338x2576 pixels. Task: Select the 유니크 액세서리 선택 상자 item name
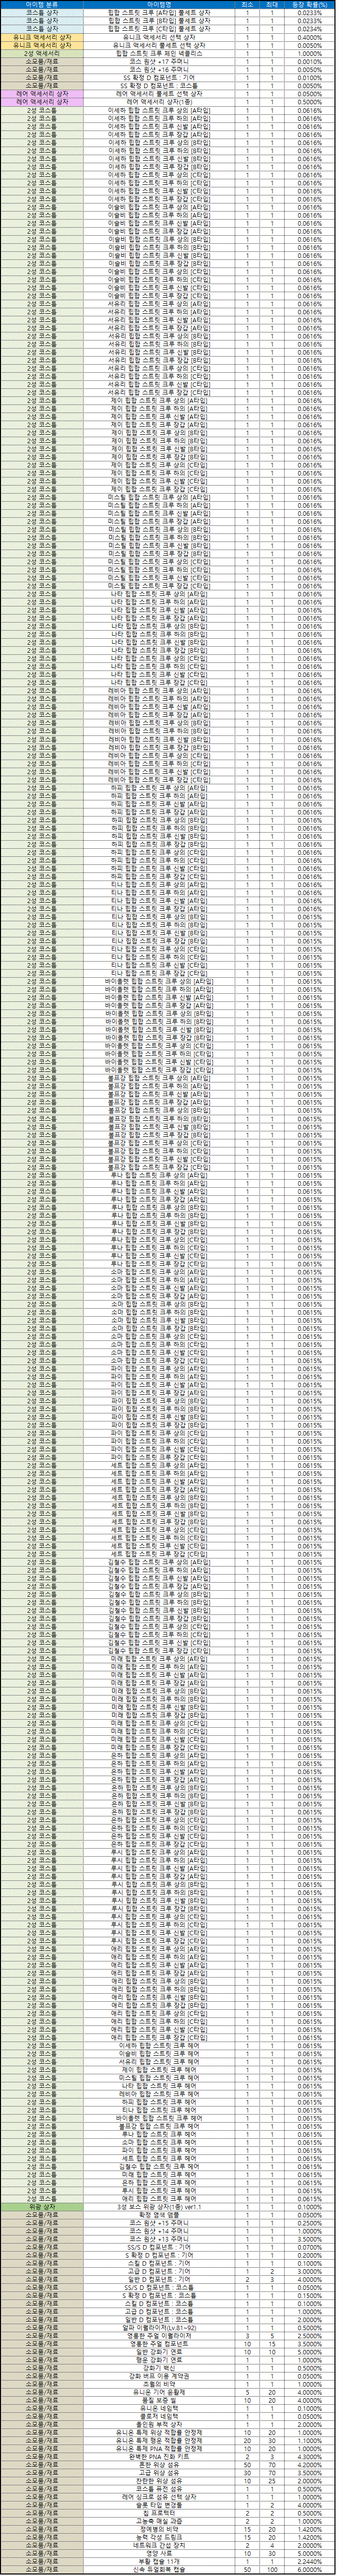coord(160,36)
